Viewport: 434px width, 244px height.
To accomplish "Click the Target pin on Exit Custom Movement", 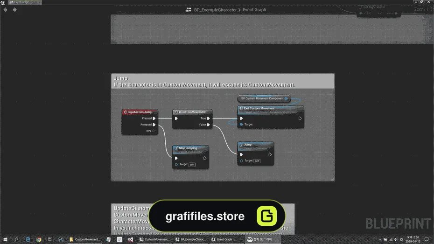I will [241, 125].
